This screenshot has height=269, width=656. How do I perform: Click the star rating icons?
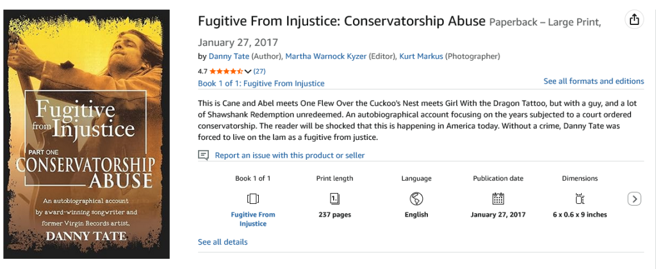(225, 71)
